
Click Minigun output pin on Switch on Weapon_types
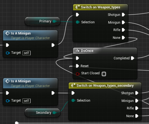[x=123, y=22]
